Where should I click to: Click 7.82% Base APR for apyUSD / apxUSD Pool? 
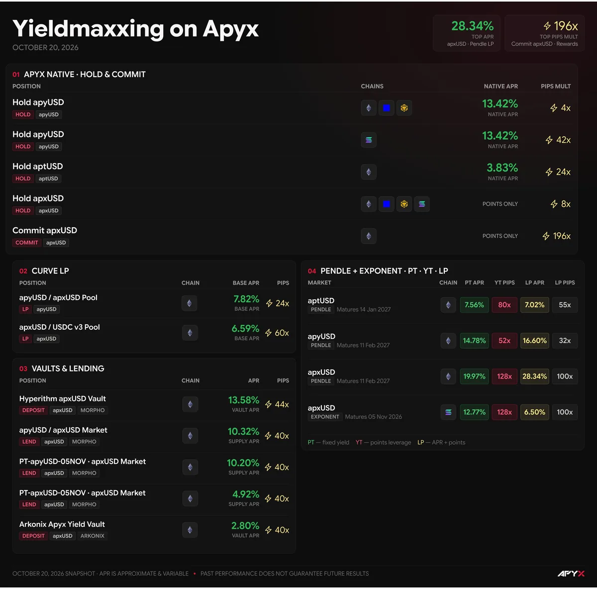click(246, 299)
